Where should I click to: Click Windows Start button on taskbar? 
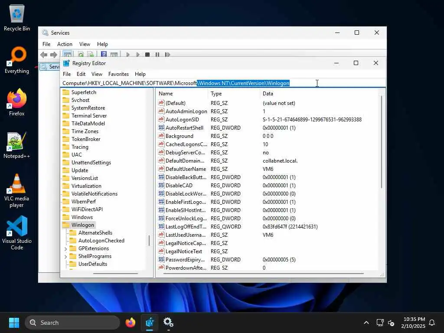coord(14,323)
